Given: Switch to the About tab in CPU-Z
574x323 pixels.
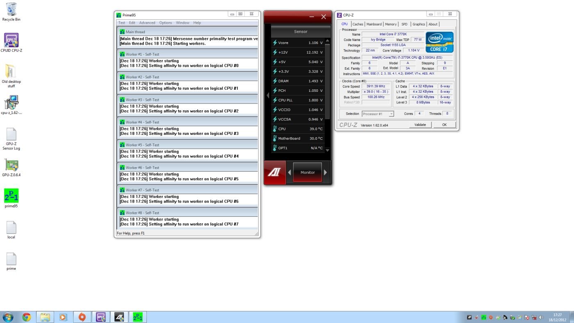Looking at the screenshot, I should tap(433, 24).
